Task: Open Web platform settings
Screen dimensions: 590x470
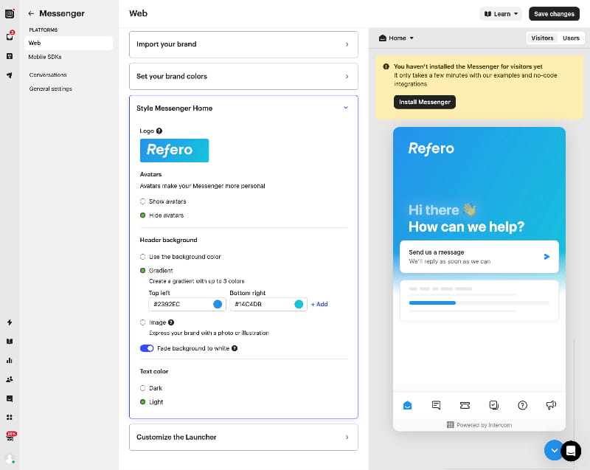Action: click(69, 43)
